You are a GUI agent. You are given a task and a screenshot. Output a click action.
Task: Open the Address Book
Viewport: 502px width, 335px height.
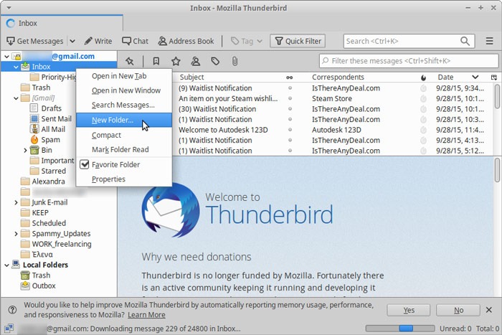click(186, 41)
